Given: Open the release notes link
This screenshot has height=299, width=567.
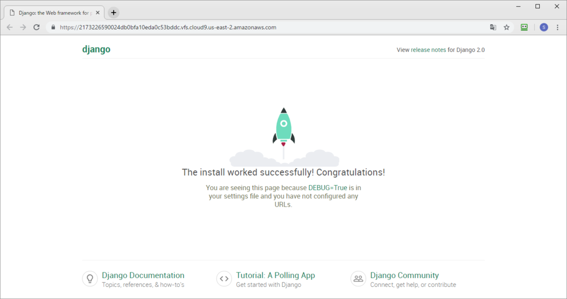Looking at the screenshot, I should (428, 50).
